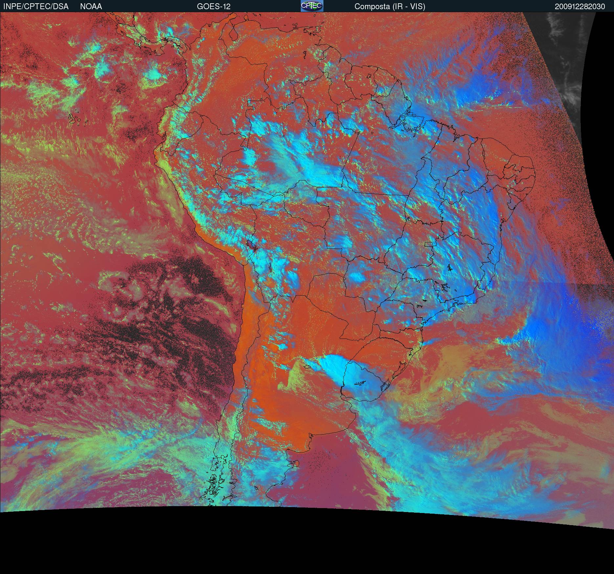
Task: Click the NOAA label in the header
Action: pos(91,7)
